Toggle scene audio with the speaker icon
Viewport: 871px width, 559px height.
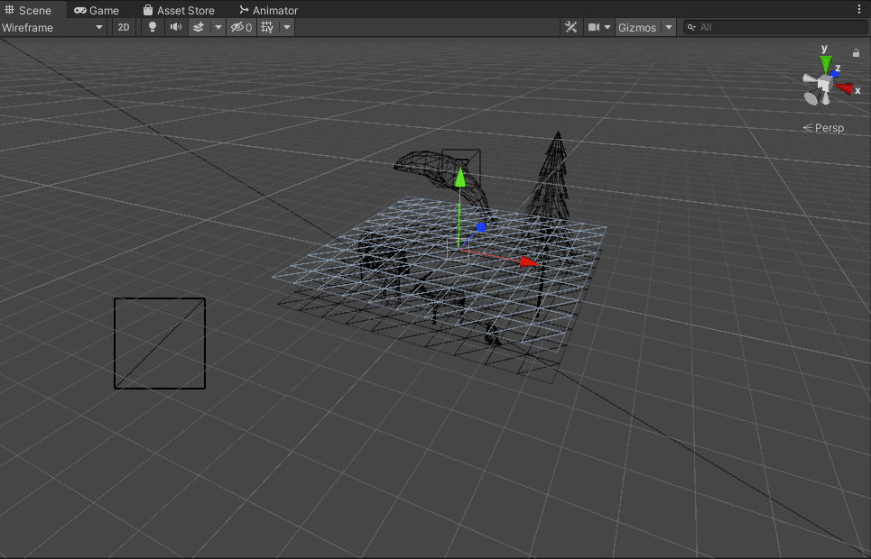(175, 27)
